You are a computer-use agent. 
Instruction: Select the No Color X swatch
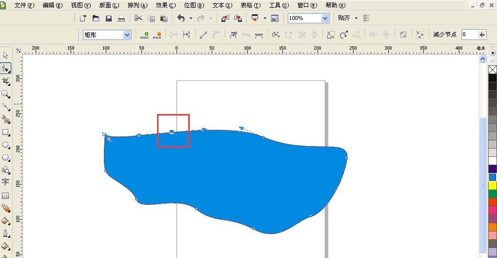pyautogui.click(x=493, y=69)
